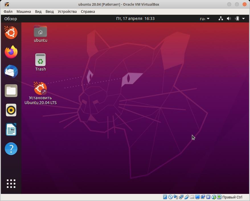Open the ru keyboard layout dropdown

(204, 19)
